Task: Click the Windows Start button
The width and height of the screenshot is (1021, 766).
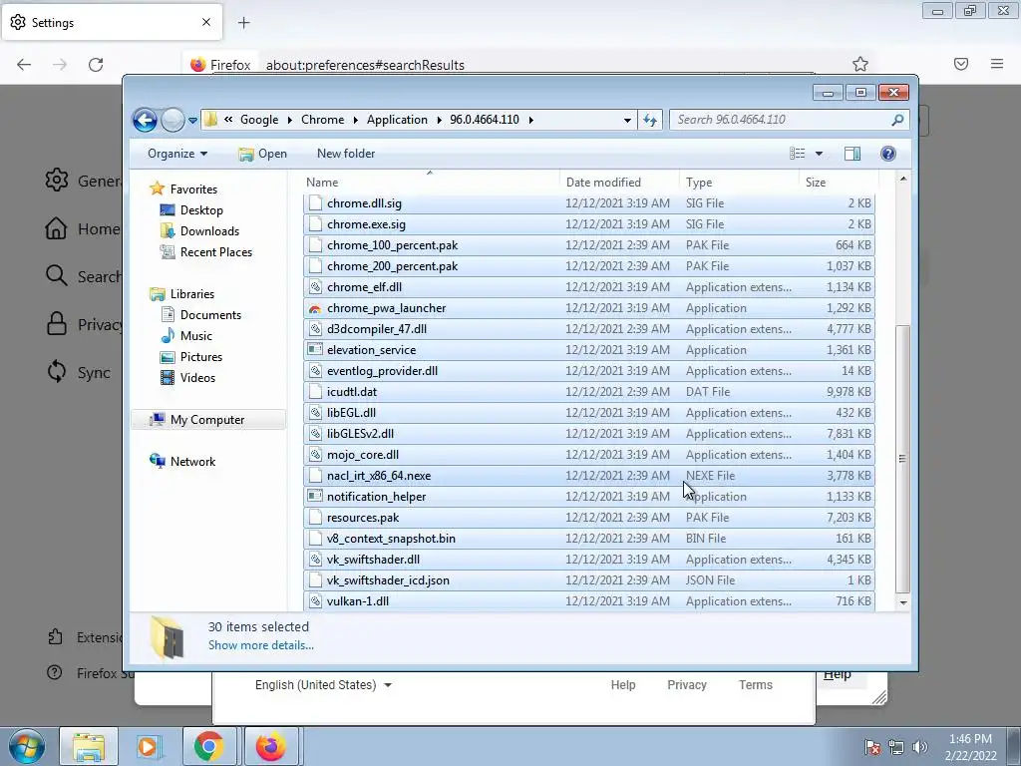Action: coord(27,746)
